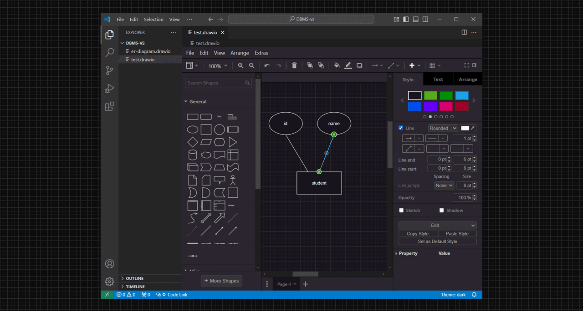Screen dimensions: 583x311
Task: Click the Search Shapes input field
Action: pyautogui.click(x=215, y=83)
